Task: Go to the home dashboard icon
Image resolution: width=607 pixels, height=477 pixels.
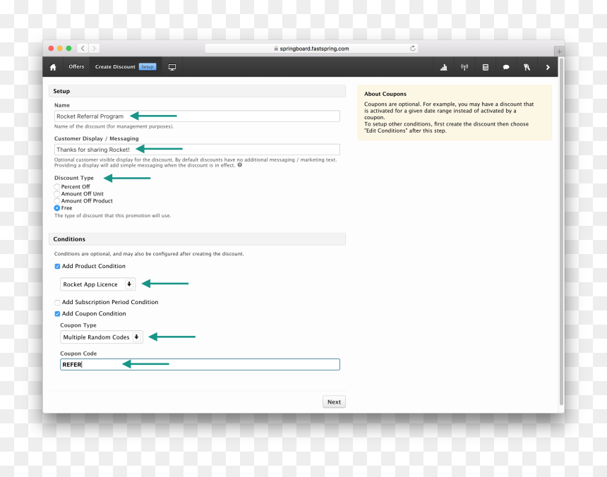Action: (x=53, y=67)
